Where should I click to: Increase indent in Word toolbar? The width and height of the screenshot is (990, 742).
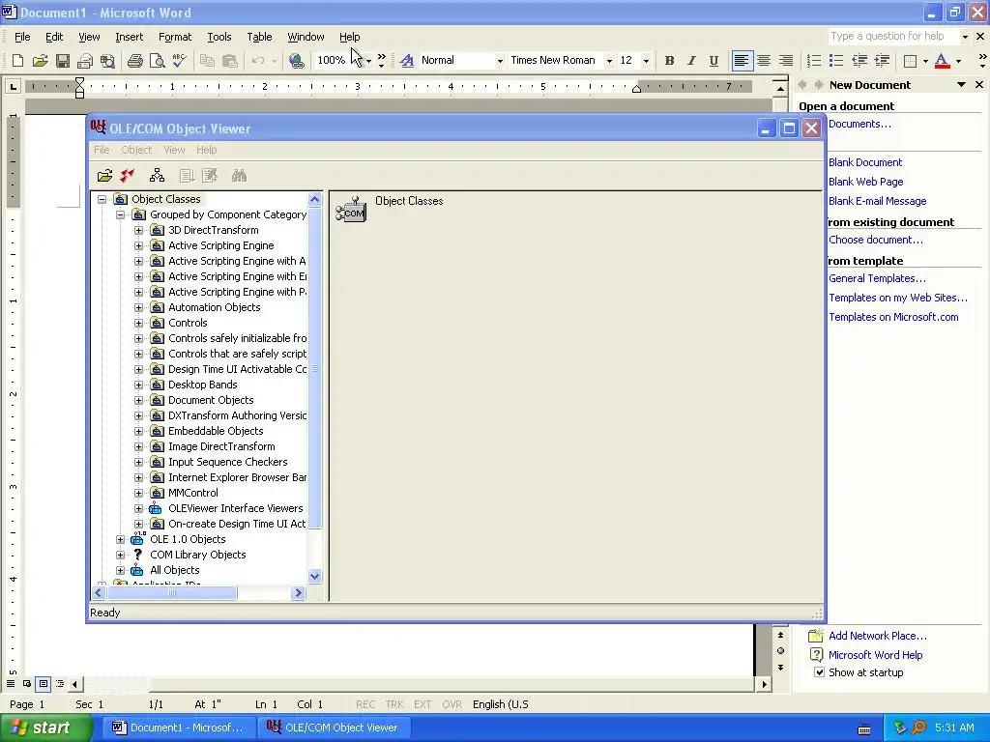point(882,61)
